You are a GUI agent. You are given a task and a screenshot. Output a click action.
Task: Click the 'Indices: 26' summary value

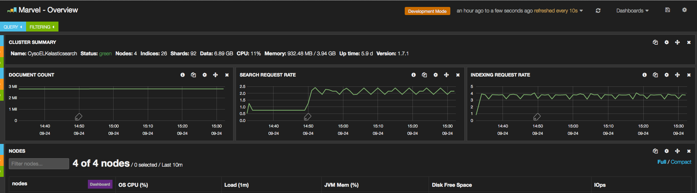pyautogui.click(x=154, y=53)
